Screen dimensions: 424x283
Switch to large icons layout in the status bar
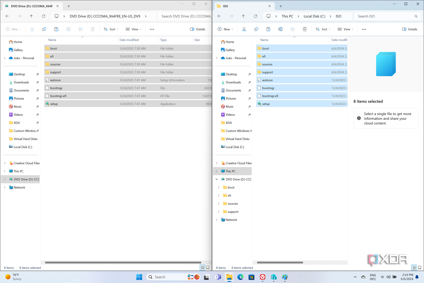[x=419, y=268]
